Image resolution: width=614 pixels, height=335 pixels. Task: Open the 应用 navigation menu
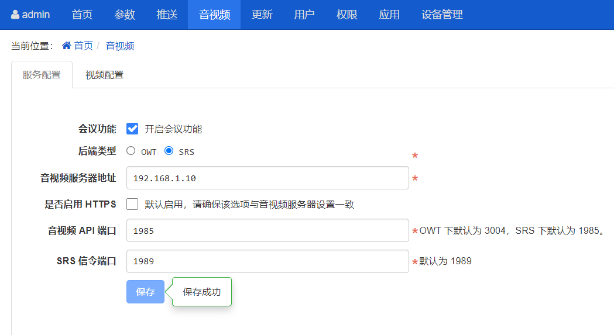click(389, 15)
